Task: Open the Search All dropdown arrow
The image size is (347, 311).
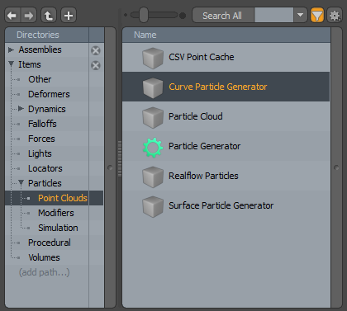Action: pyautogui.click(x=300, y=15)
